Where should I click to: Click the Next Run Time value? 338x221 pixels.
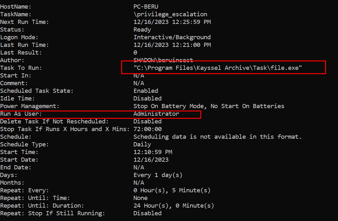(172, 22)
